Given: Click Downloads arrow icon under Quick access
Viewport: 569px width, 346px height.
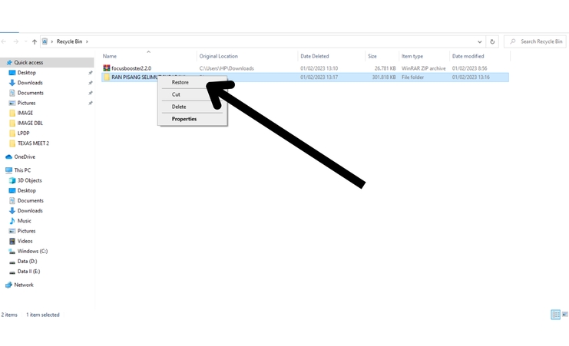Looking at the screenshot, I should point(12,83).
